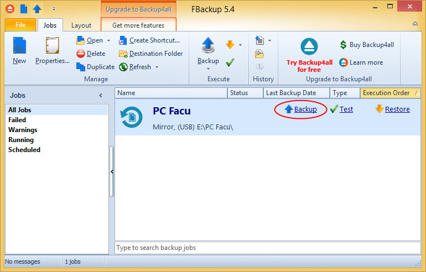Click Create Shortcut...

149,40
